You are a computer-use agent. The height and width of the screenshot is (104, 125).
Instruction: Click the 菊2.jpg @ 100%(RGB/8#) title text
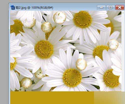pos(34,8)
